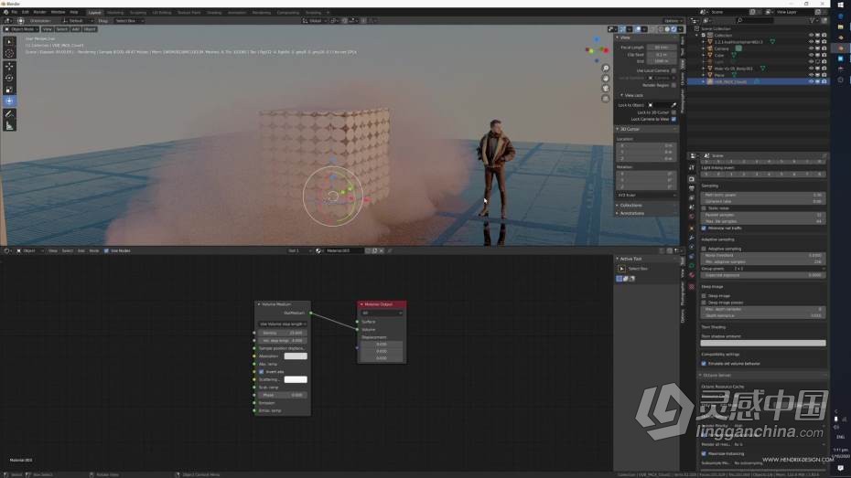
Task: Toggle Emulate old volume behavior checkbox
Action: pyautogui.click(x=704, y=364)
